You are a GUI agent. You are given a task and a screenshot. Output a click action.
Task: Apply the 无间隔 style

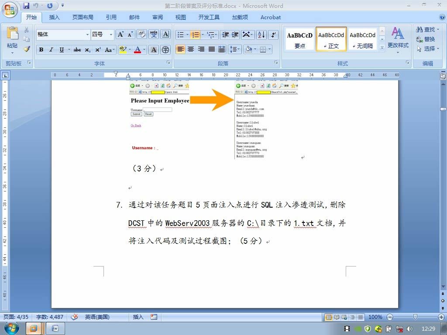tap(363, 39)
